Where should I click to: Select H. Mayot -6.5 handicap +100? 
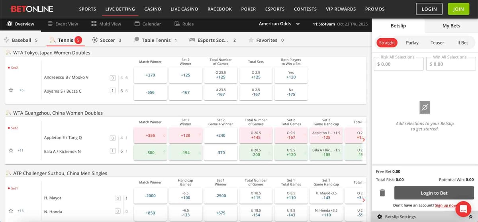coord(185,196)
